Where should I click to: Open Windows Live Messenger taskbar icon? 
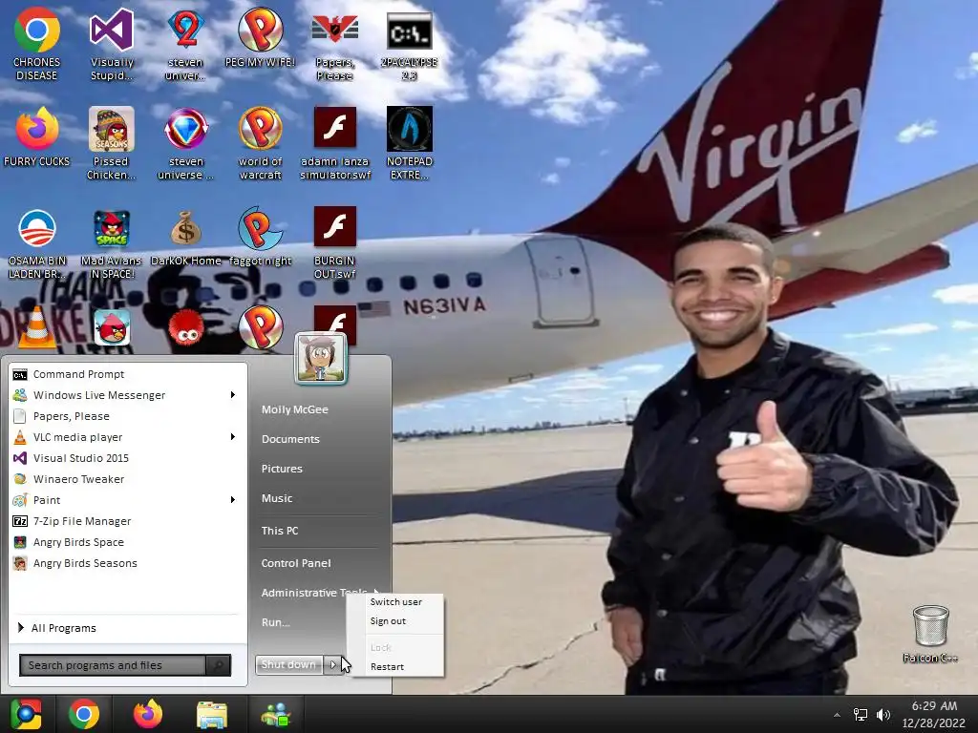(276, 715)
